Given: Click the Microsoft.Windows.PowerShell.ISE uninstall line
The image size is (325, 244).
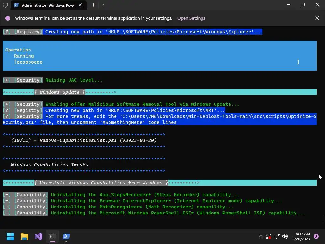Looking at the screenshot, I should pyautogui.click(x=178, y=213).
